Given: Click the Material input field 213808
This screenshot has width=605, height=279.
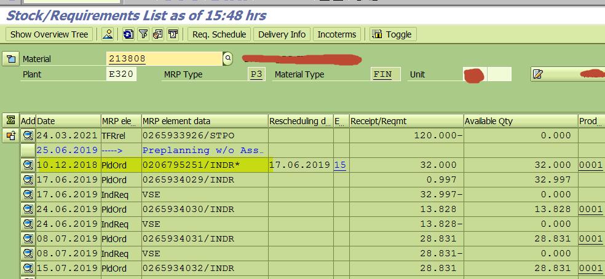Looking at the screenshot, I should coord(164,58).
